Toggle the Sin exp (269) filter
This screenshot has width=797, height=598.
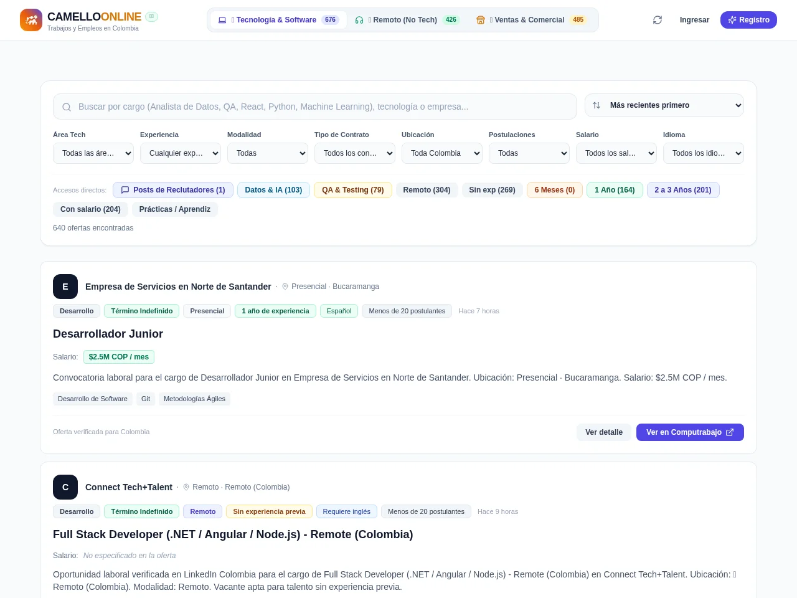click(x=492, y=190)
